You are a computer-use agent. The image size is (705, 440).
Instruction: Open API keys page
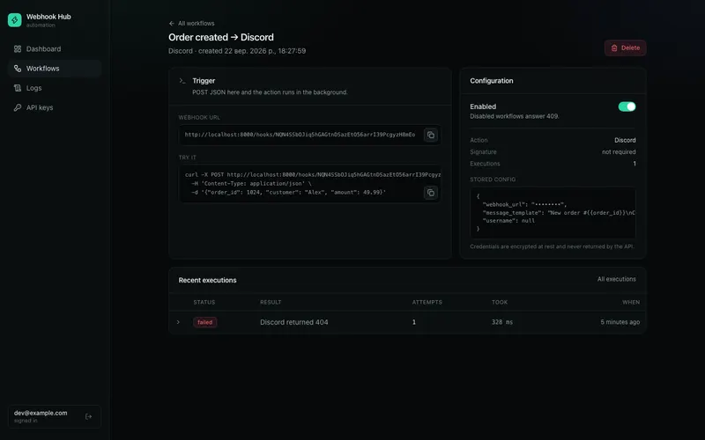tap(55, 107)
